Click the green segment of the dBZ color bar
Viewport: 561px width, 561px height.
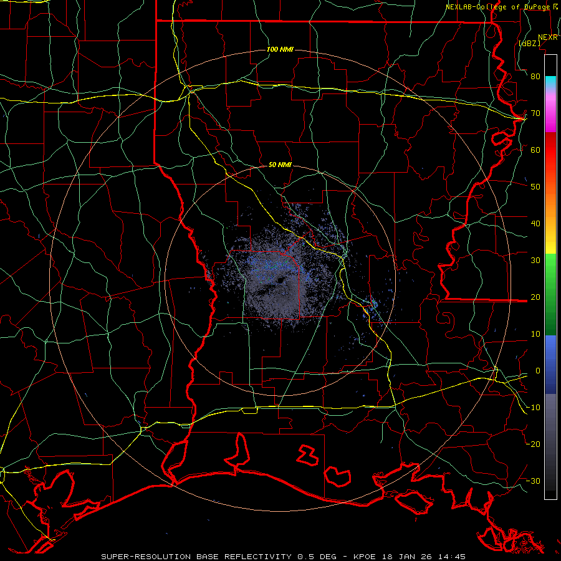(x=550, y=294)
